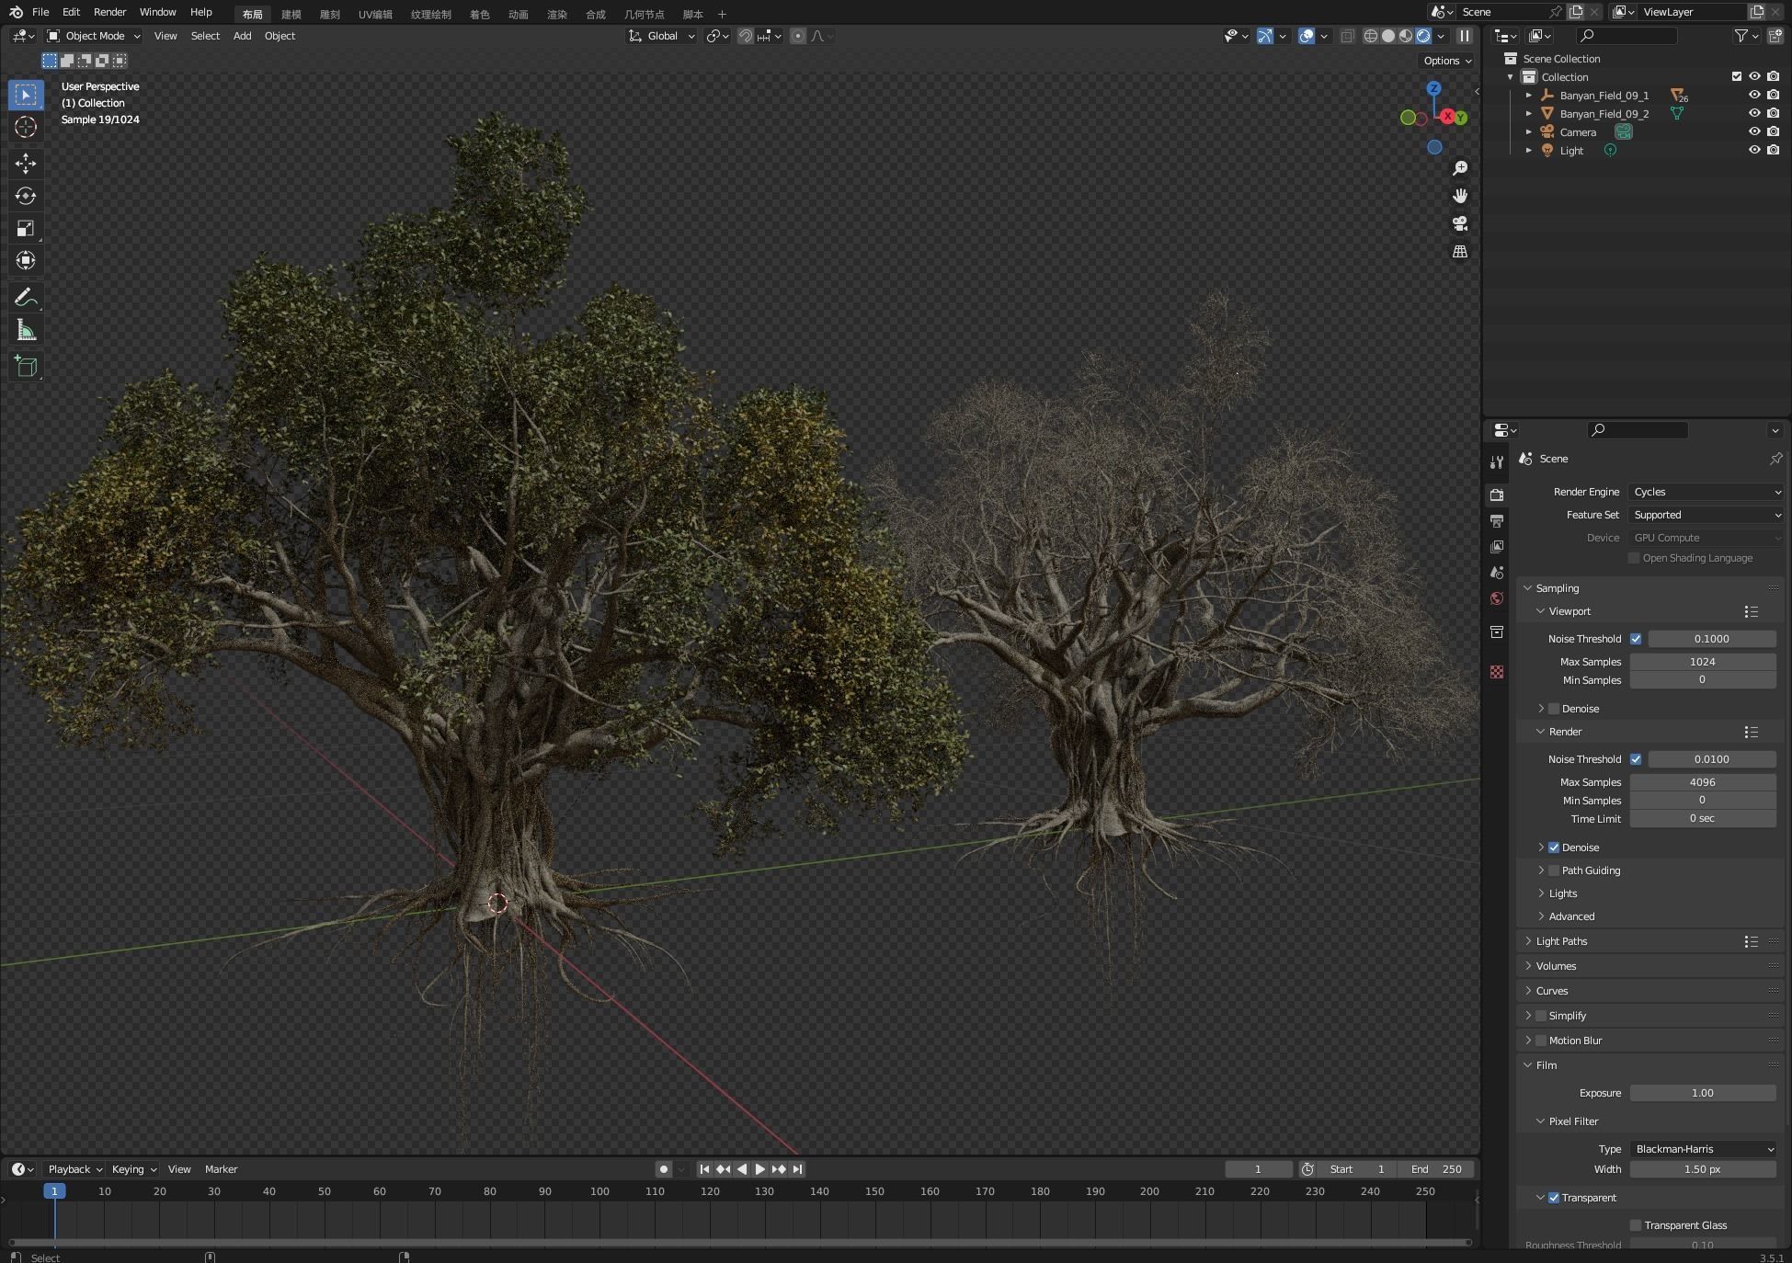1792x1263 pixels.
Task: Enable Motion Blur checkbox
Action: tap(1541, 1041)
